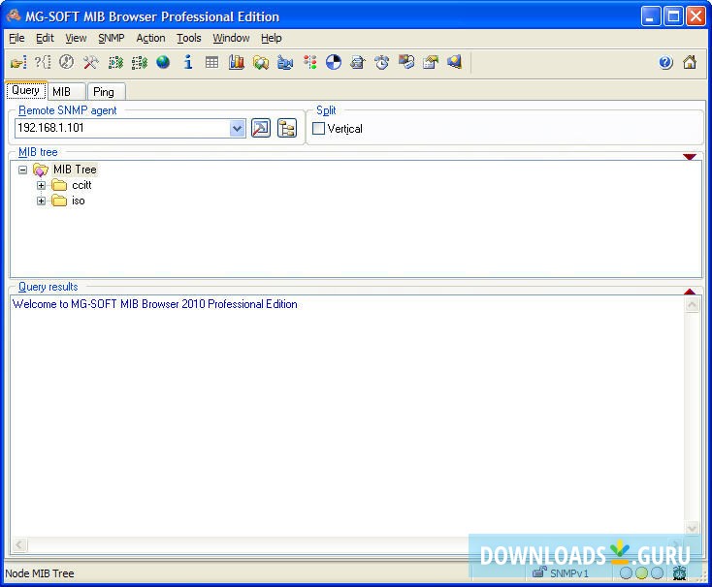The width and height of the screenshot is (712, 587).
Task: Open the bar chart graph icon
Action: [236, 62]
